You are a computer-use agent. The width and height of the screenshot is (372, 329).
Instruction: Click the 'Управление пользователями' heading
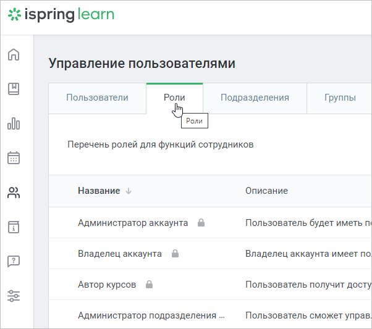142,64
